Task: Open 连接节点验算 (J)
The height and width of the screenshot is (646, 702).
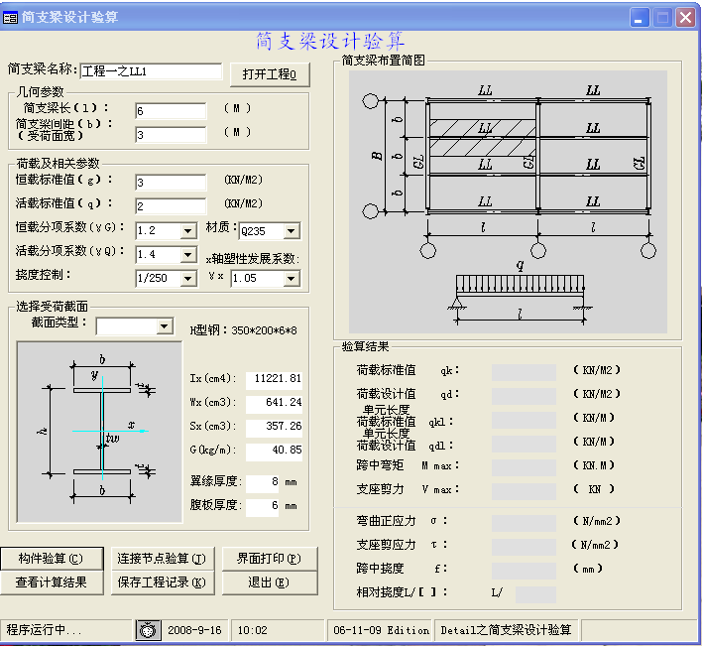Action: point(162,559)
